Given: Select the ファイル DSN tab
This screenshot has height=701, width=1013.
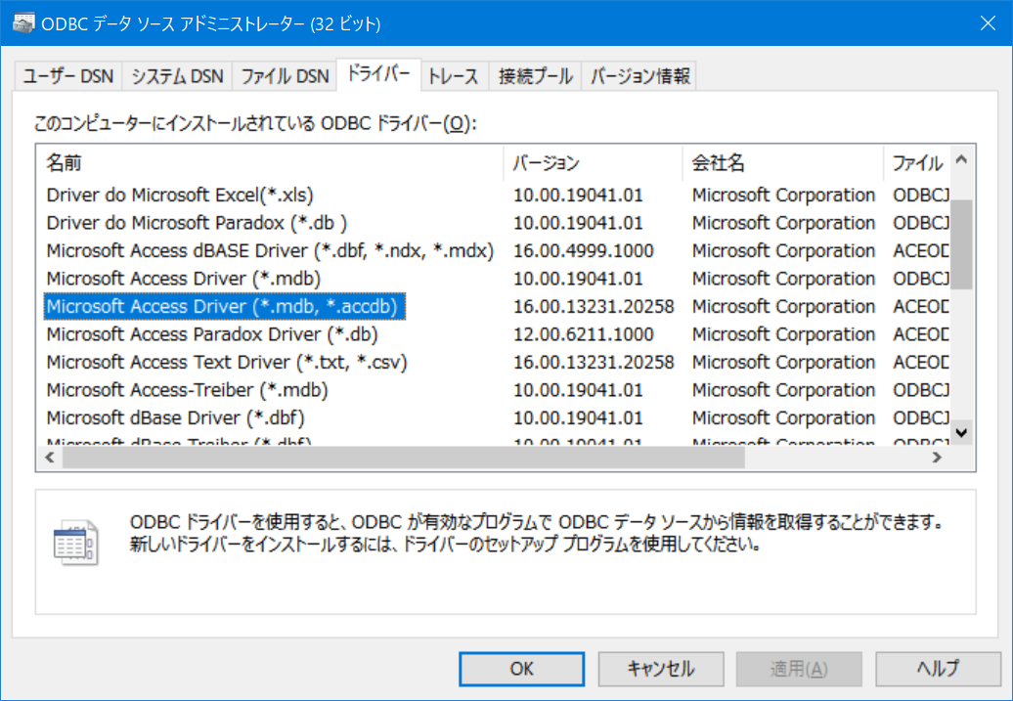Looking at the screenshot, I should coord(285,77).
